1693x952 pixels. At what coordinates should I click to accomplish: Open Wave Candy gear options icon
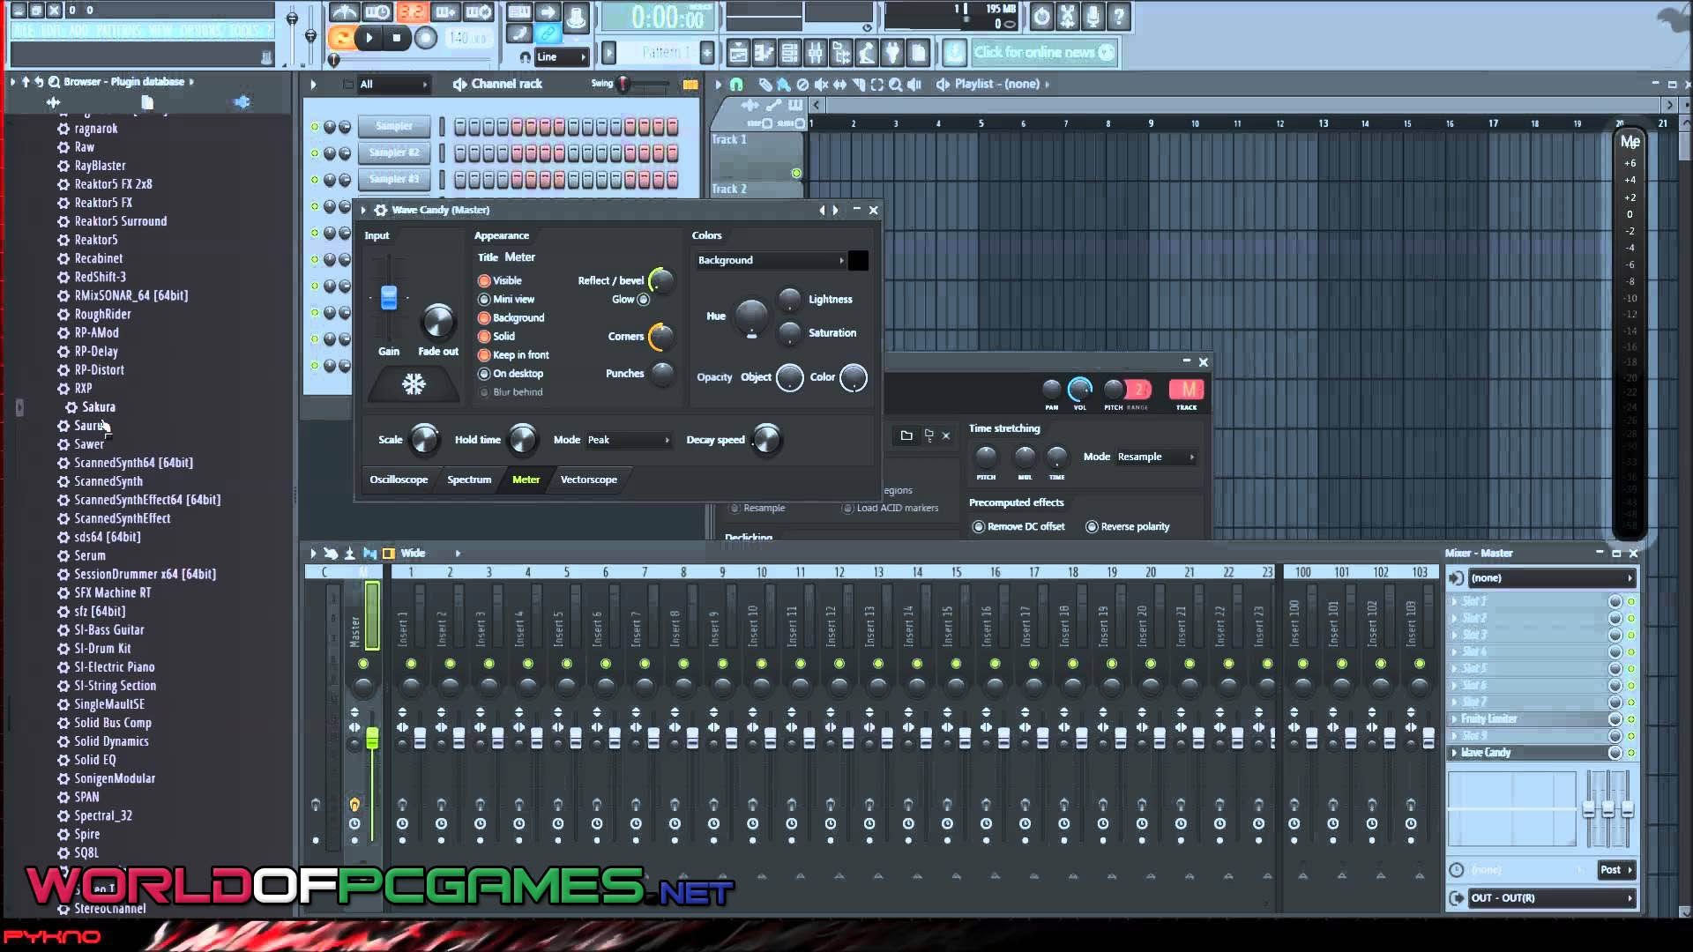click(381, 210)
